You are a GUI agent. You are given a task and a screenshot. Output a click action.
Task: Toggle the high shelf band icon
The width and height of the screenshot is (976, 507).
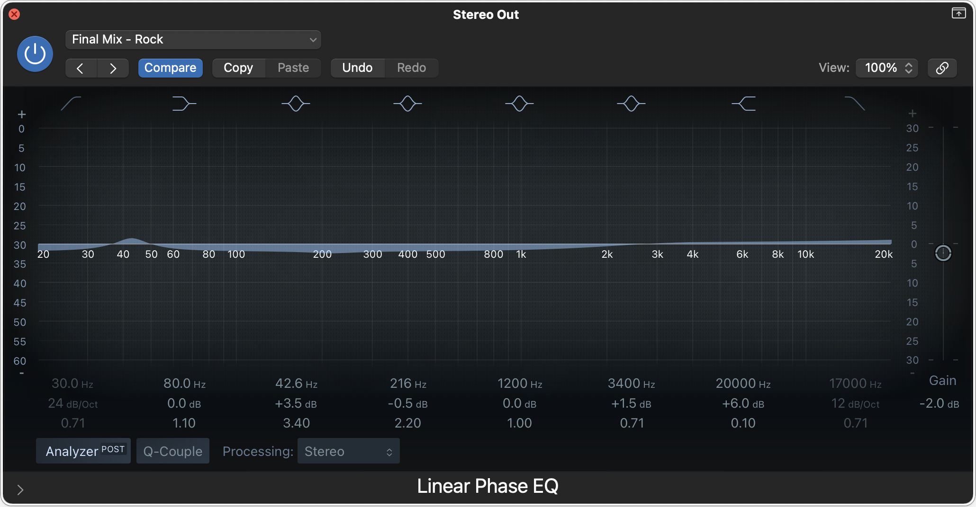point(743,104)
